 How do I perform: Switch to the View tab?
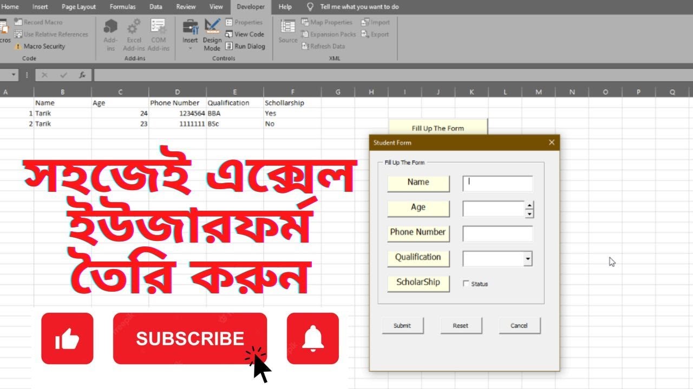coord(216,7)
